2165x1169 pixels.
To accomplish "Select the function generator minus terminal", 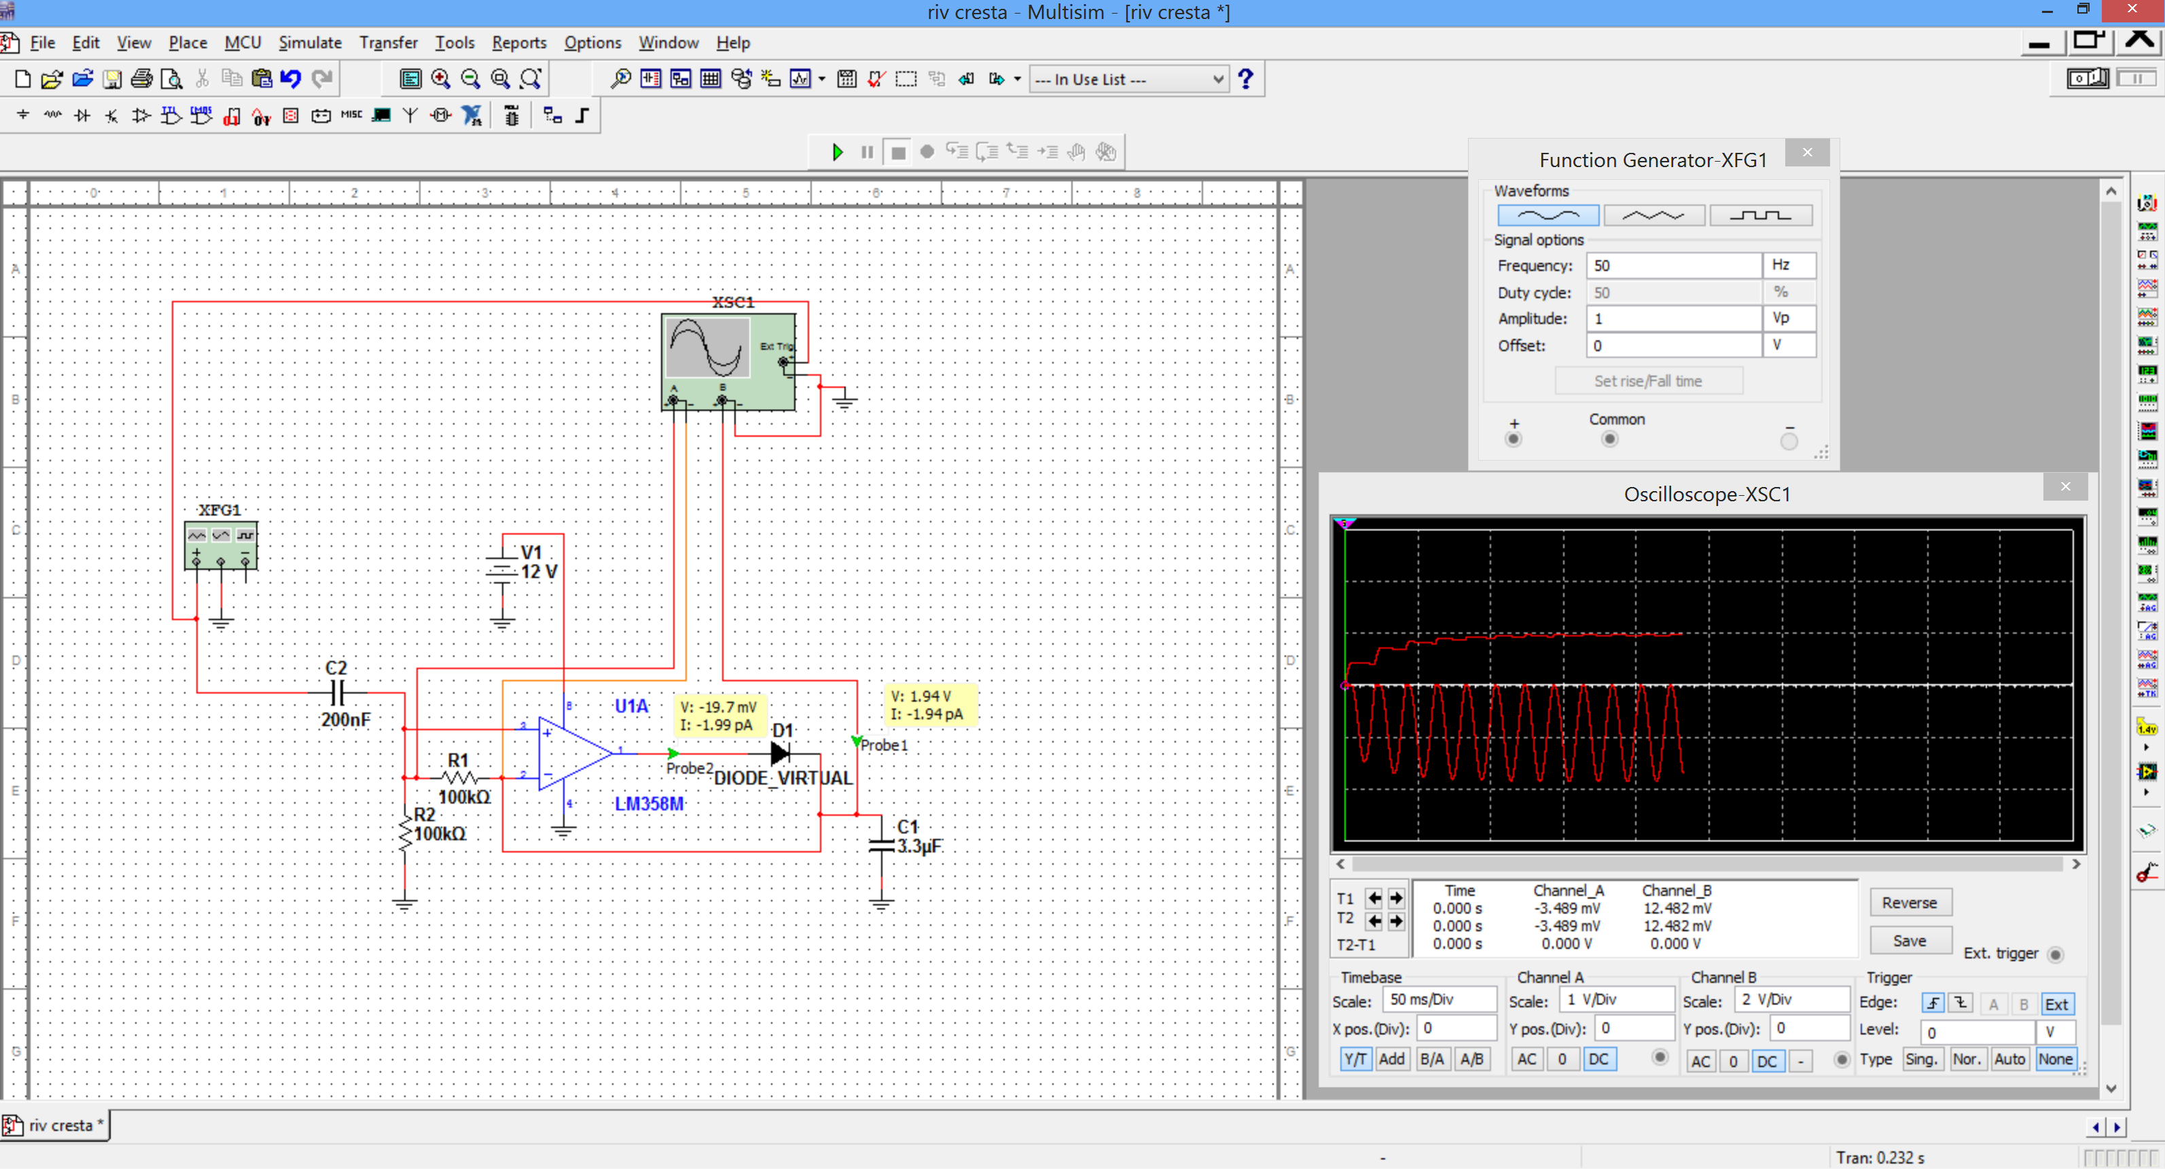I will (x=1789, y=440).
